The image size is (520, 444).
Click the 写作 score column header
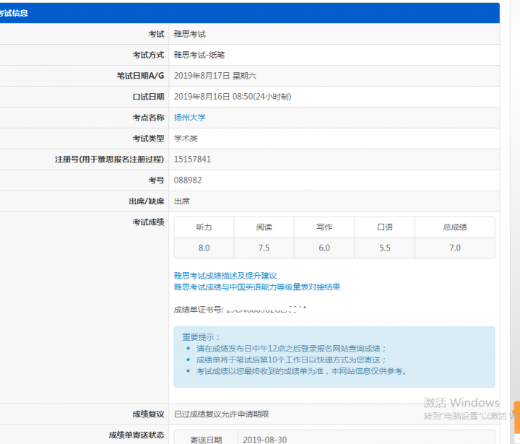324,227
